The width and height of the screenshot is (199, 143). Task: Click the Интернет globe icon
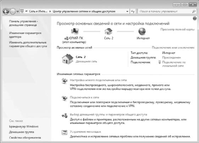(x=142, y=31)
